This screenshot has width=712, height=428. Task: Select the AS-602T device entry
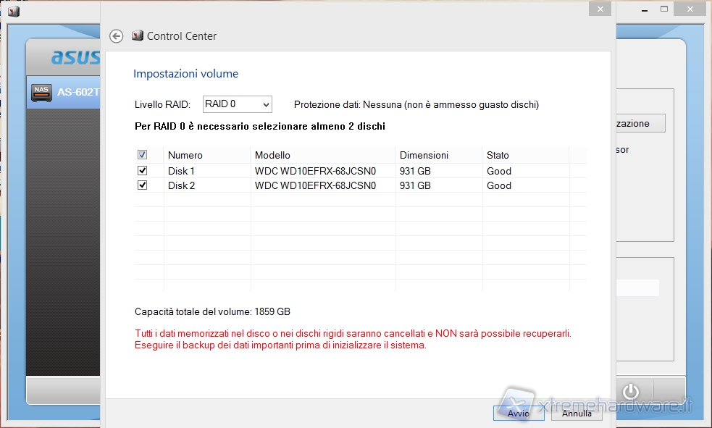click(x=78, y=93)
